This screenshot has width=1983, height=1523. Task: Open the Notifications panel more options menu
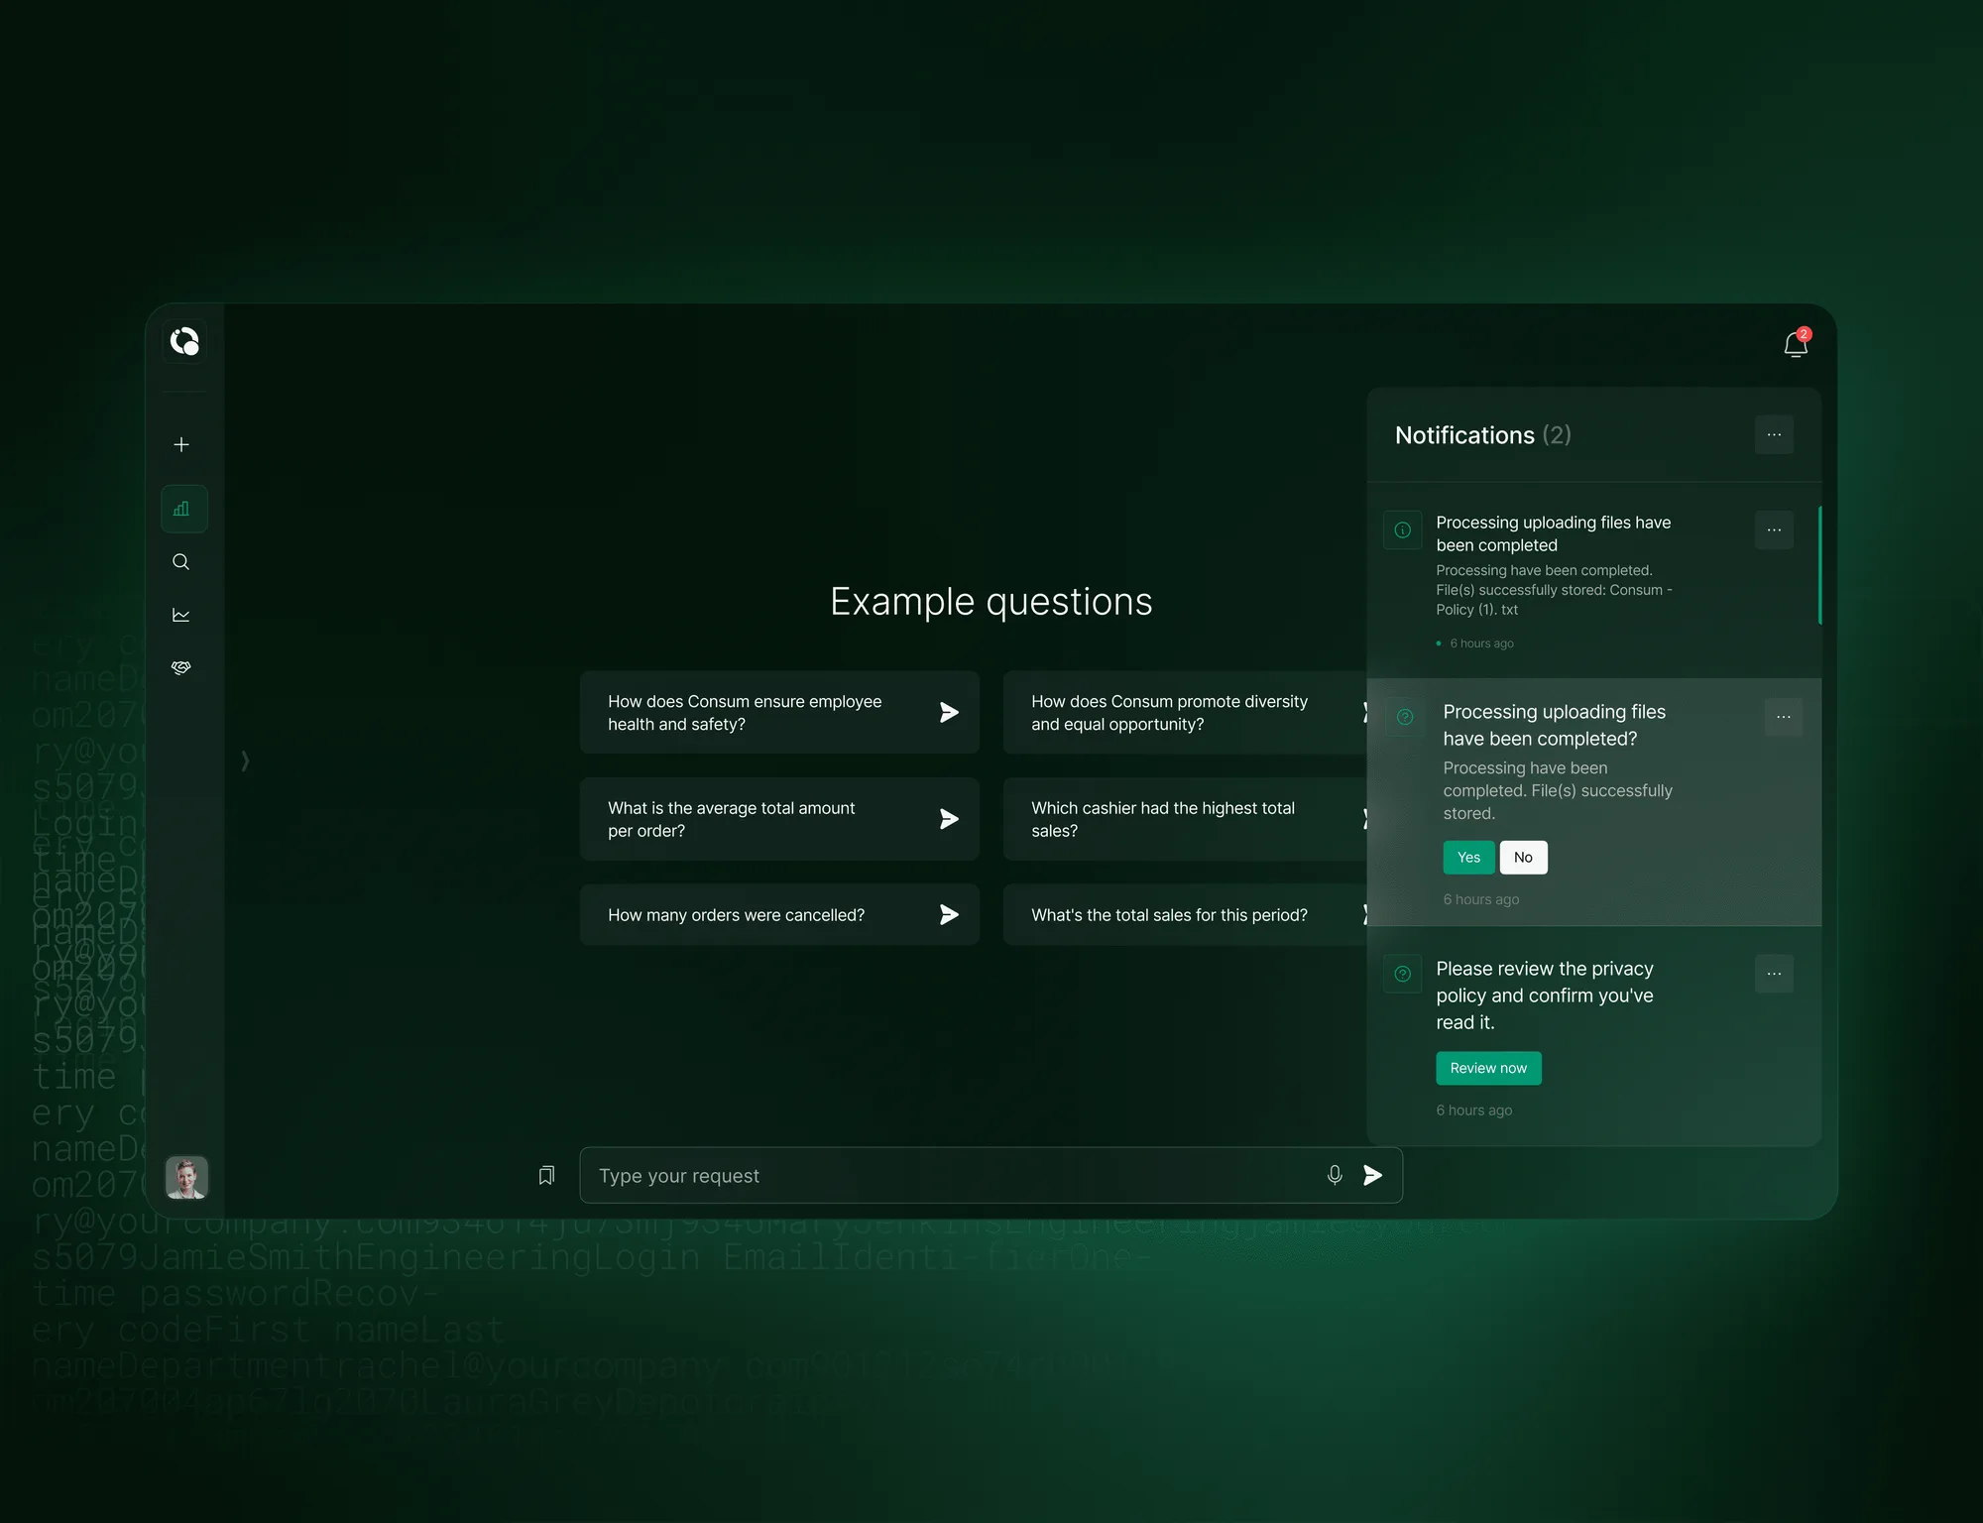[x=1774, y=434]
